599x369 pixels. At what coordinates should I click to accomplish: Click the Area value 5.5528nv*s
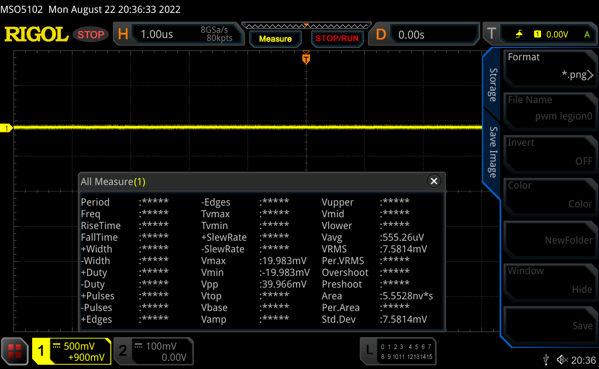(407, 296)
